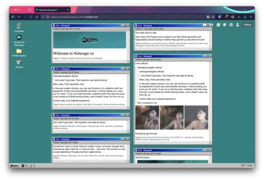This screenshot has height=180, width=264.
Task: Toggle the tracking protection shield icon
Action: pyautogui.click(x=43, y=17)
